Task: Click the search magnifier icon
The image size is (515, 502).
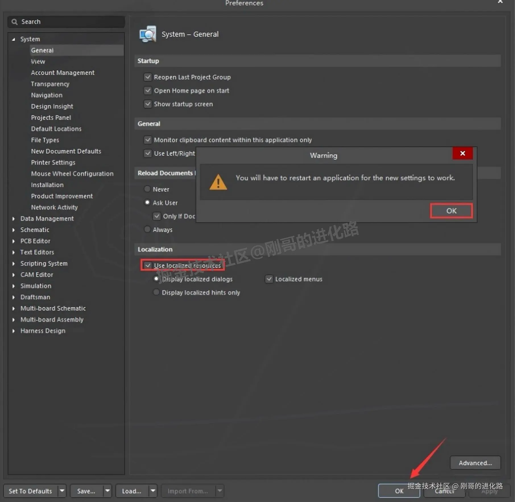Action: coord(15,22)
